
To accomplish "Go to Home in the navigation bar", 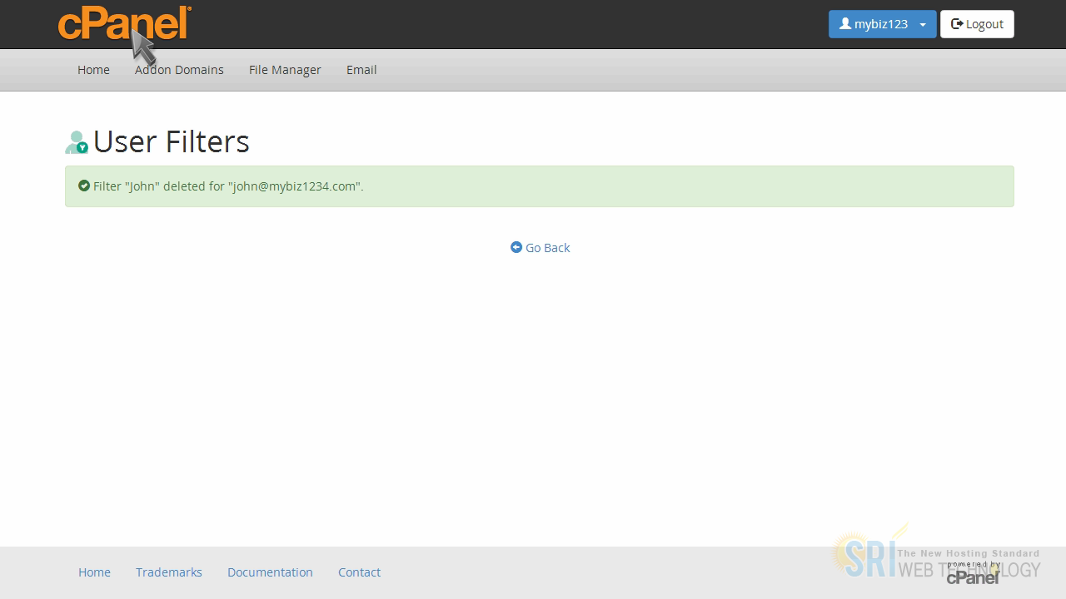I will coord(93,70).
